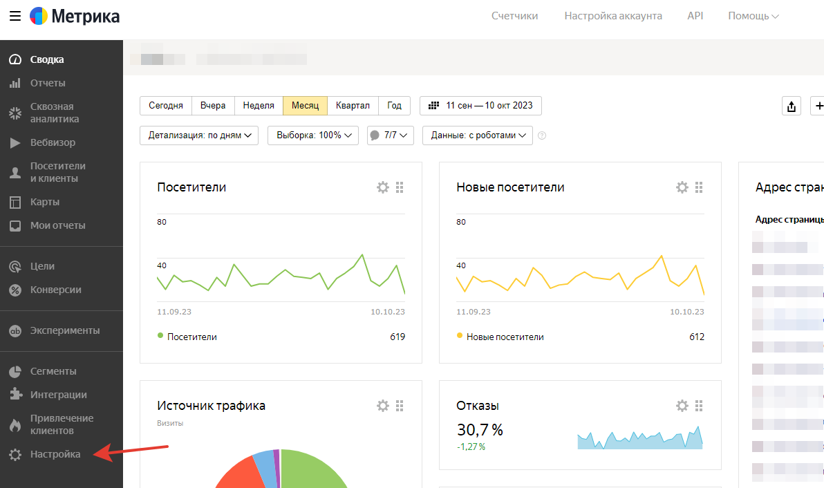Select the Вчера period tab
This screenshot has width=824, height=488.
pos(213,106)
